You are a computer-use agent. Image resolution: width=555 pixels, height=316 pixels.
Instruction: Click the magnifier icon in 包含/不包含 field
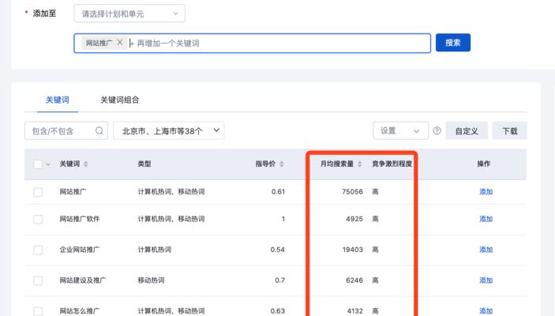99,130
